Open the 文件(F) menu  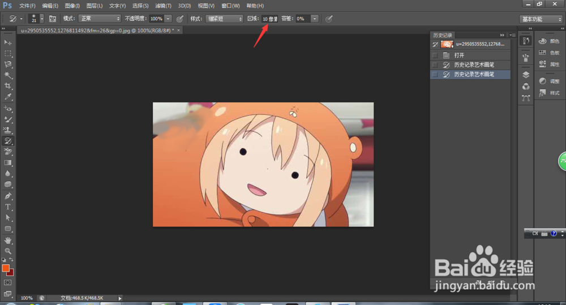click(x=27, y=6)
